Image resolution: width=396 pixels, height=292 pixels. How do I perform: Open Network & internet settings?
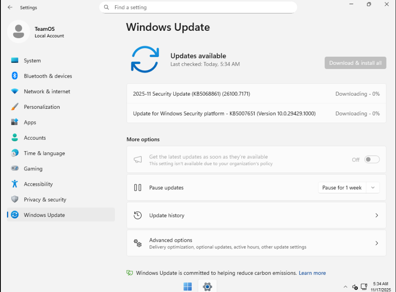[x=61, y=91]
